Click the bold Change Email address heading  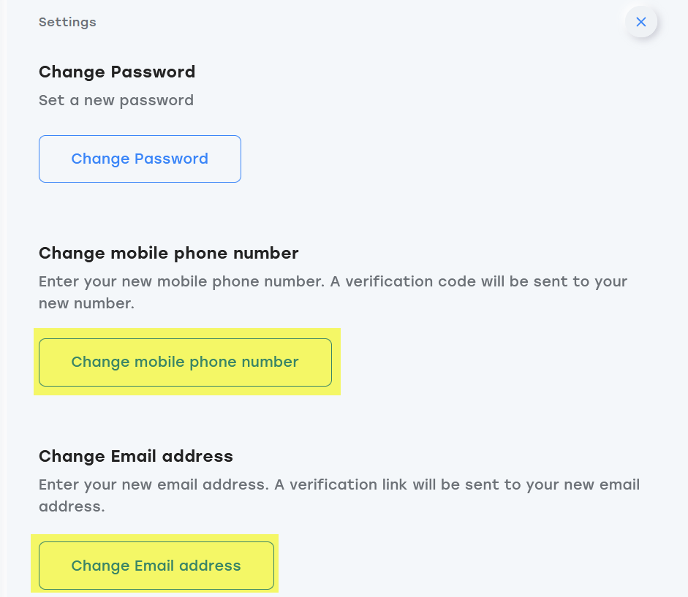tap(136, 456)
